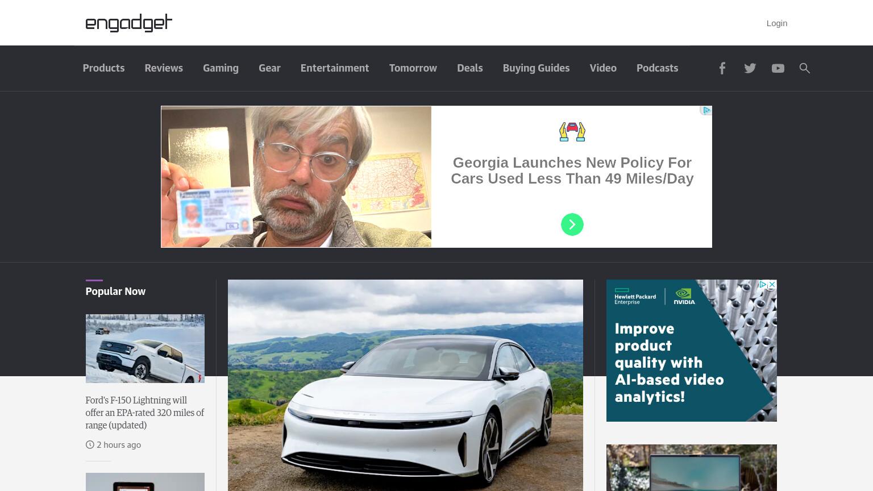Click the Engadget logo
Image resolution: width=873 pixels, height=491 pixels.
coord(128,23)
